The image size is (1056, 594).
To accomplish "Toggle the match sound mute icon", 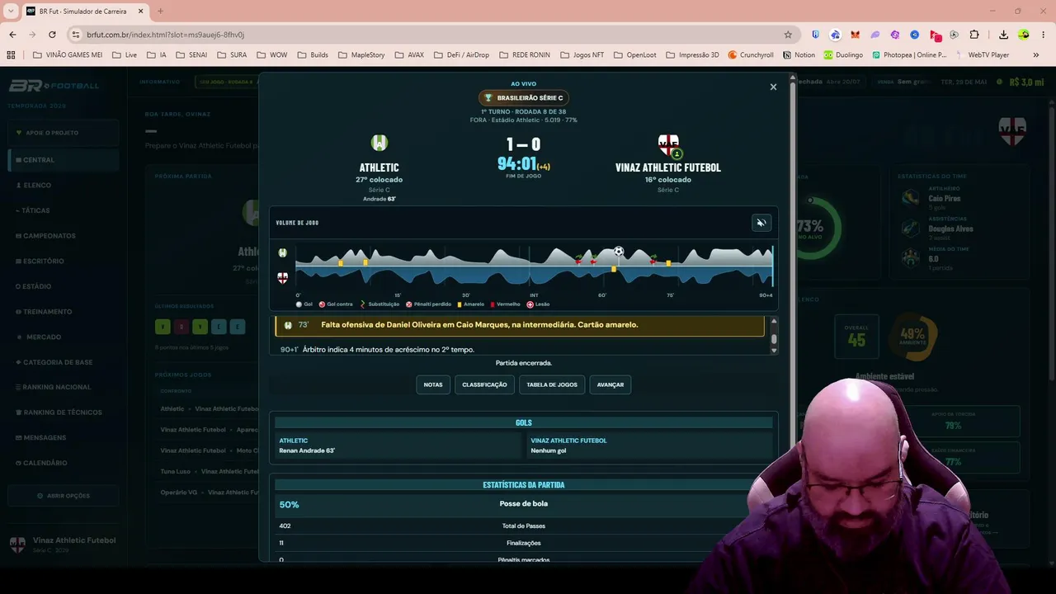I will [x=761, y=223].
